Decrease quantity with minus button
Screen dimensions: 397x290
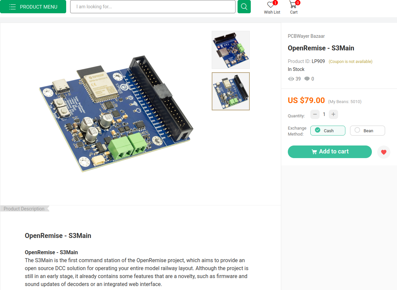pos(315,114)
